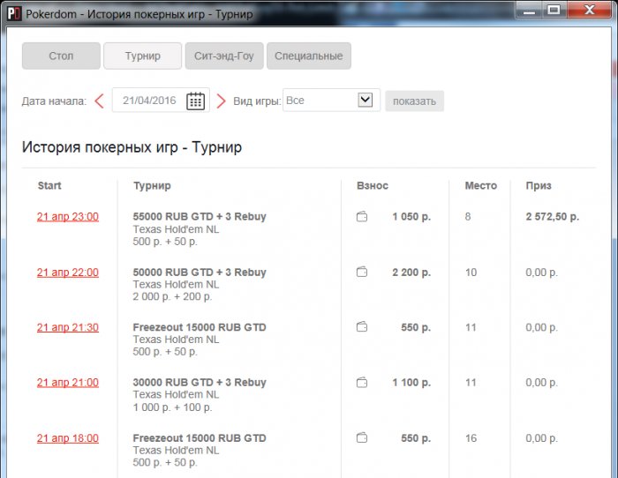
Task: Select 50000 RUB GTD + 3 Rebuy title
Action: point(200,273)
